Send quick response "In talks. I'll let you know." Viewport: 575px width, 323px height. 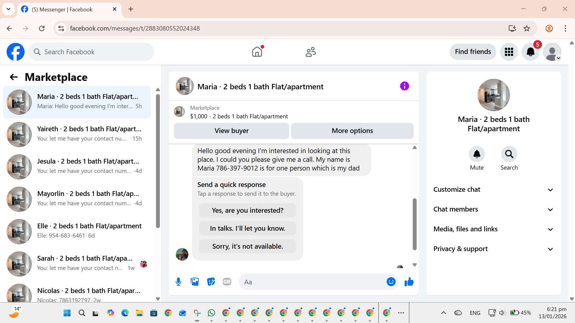[x=247, y=229]
